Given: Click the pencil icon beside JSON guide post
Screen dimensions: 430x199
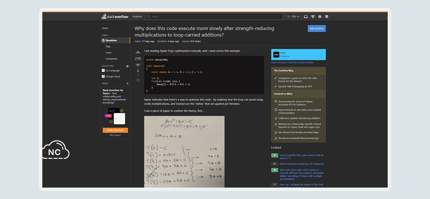Looking at the screenshot, I should 276,78.
